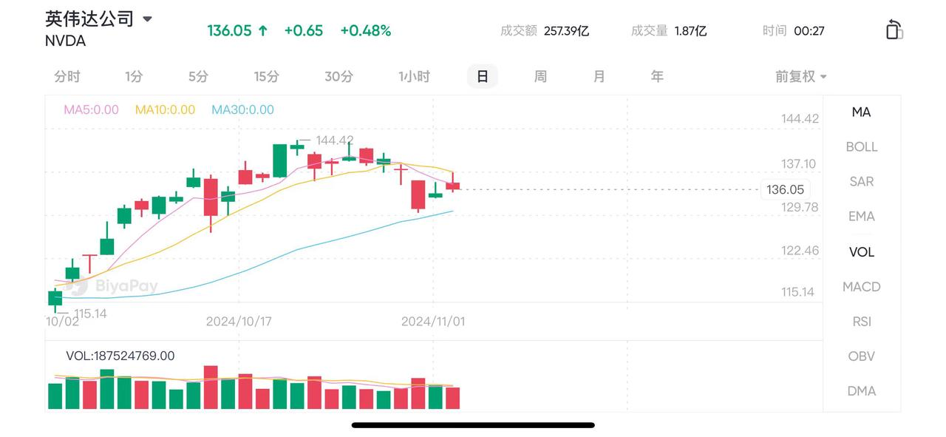This screenshot has width=946, height=437.
Task: Select the 1小时 interval tab
Action: tap(414, 76)
